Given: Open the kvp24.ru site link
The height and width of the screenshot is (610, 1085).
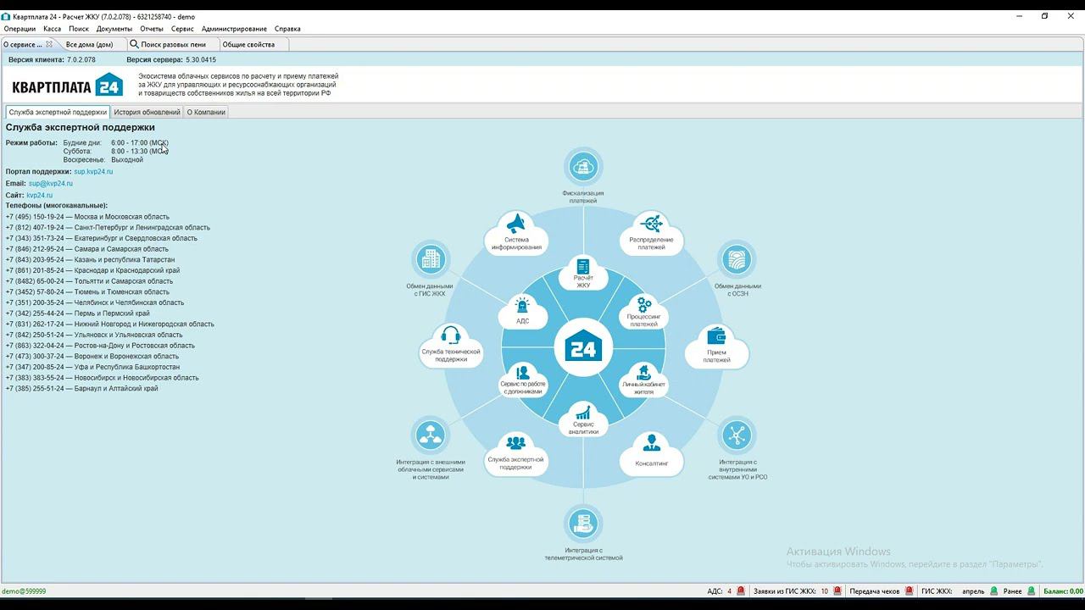Looking at the screenshot, I should click(x=39, y=196).
